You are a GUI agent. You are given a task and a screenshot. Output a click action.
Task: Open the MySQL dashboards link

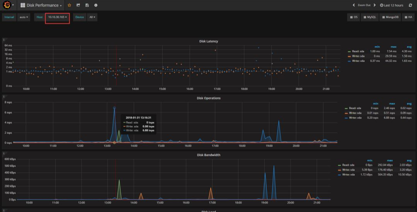point(370,17)
